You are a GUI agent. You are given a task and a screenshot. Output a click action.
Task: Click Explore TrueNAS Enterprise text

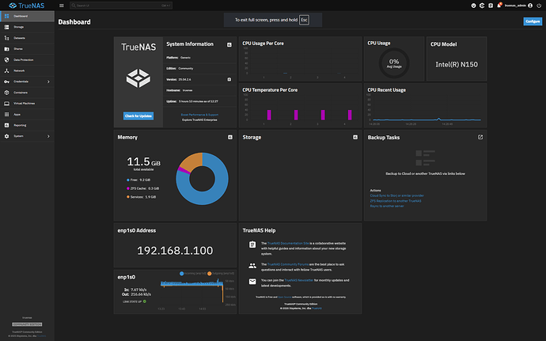pyautogui.click(x=199, y=119)
